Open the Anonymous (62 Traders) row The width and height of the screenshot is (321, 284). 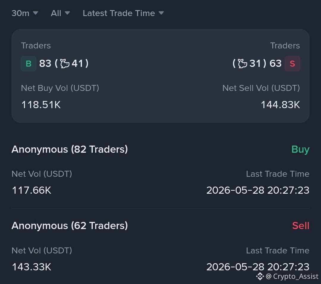tap(160, 246)
